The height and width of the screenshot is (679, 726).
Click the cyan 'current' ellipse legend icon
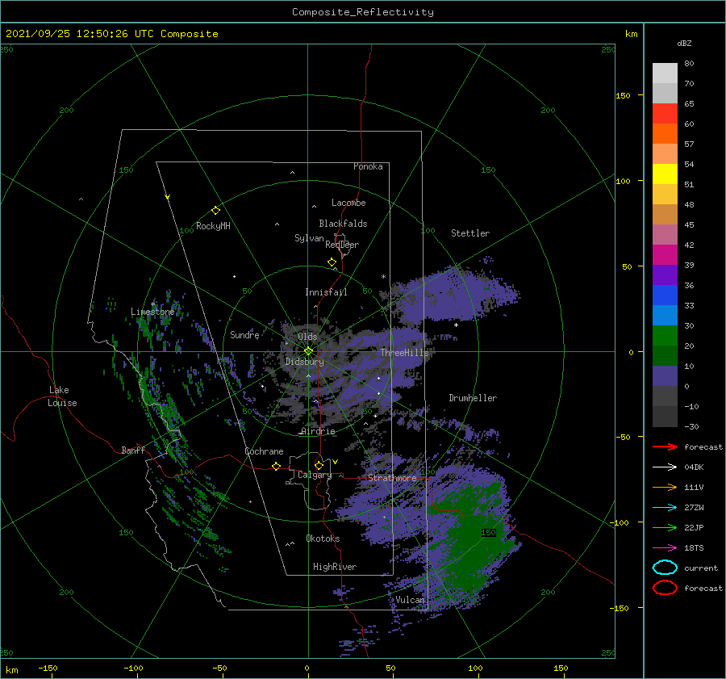pyautogui.click(x=665, y=568)
